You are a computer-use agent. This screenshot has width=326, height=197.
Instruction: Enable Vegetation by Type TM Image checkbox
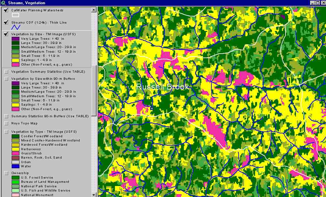point(6,132)
